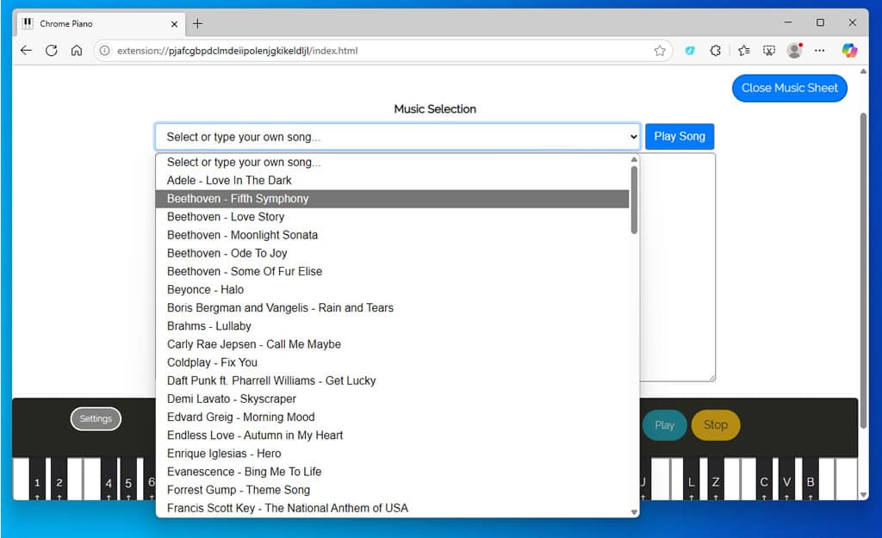This screenshot has height=538, width=882.
Task: Select the Chrome Piano tab
Action: (102, 23)
